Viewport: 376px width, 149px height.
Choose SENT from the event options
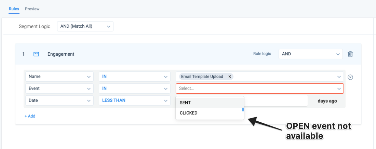(x=210, y=103)
